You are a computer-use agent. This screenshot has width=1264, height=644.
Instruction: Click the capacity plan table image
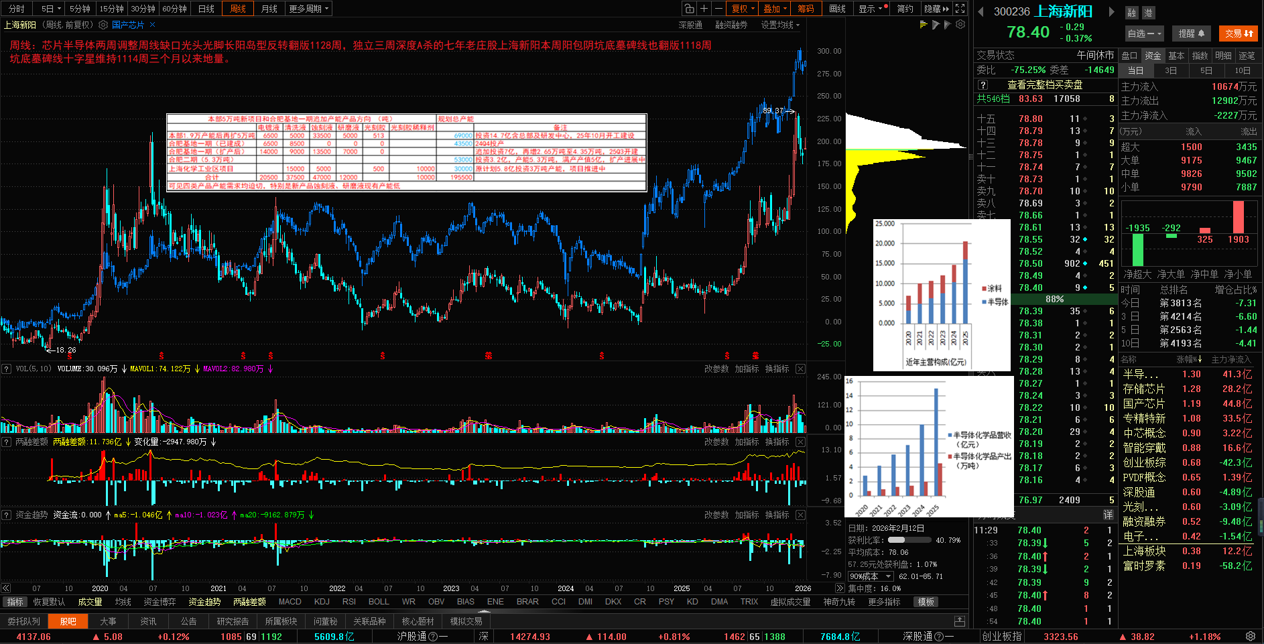point(407,153)
